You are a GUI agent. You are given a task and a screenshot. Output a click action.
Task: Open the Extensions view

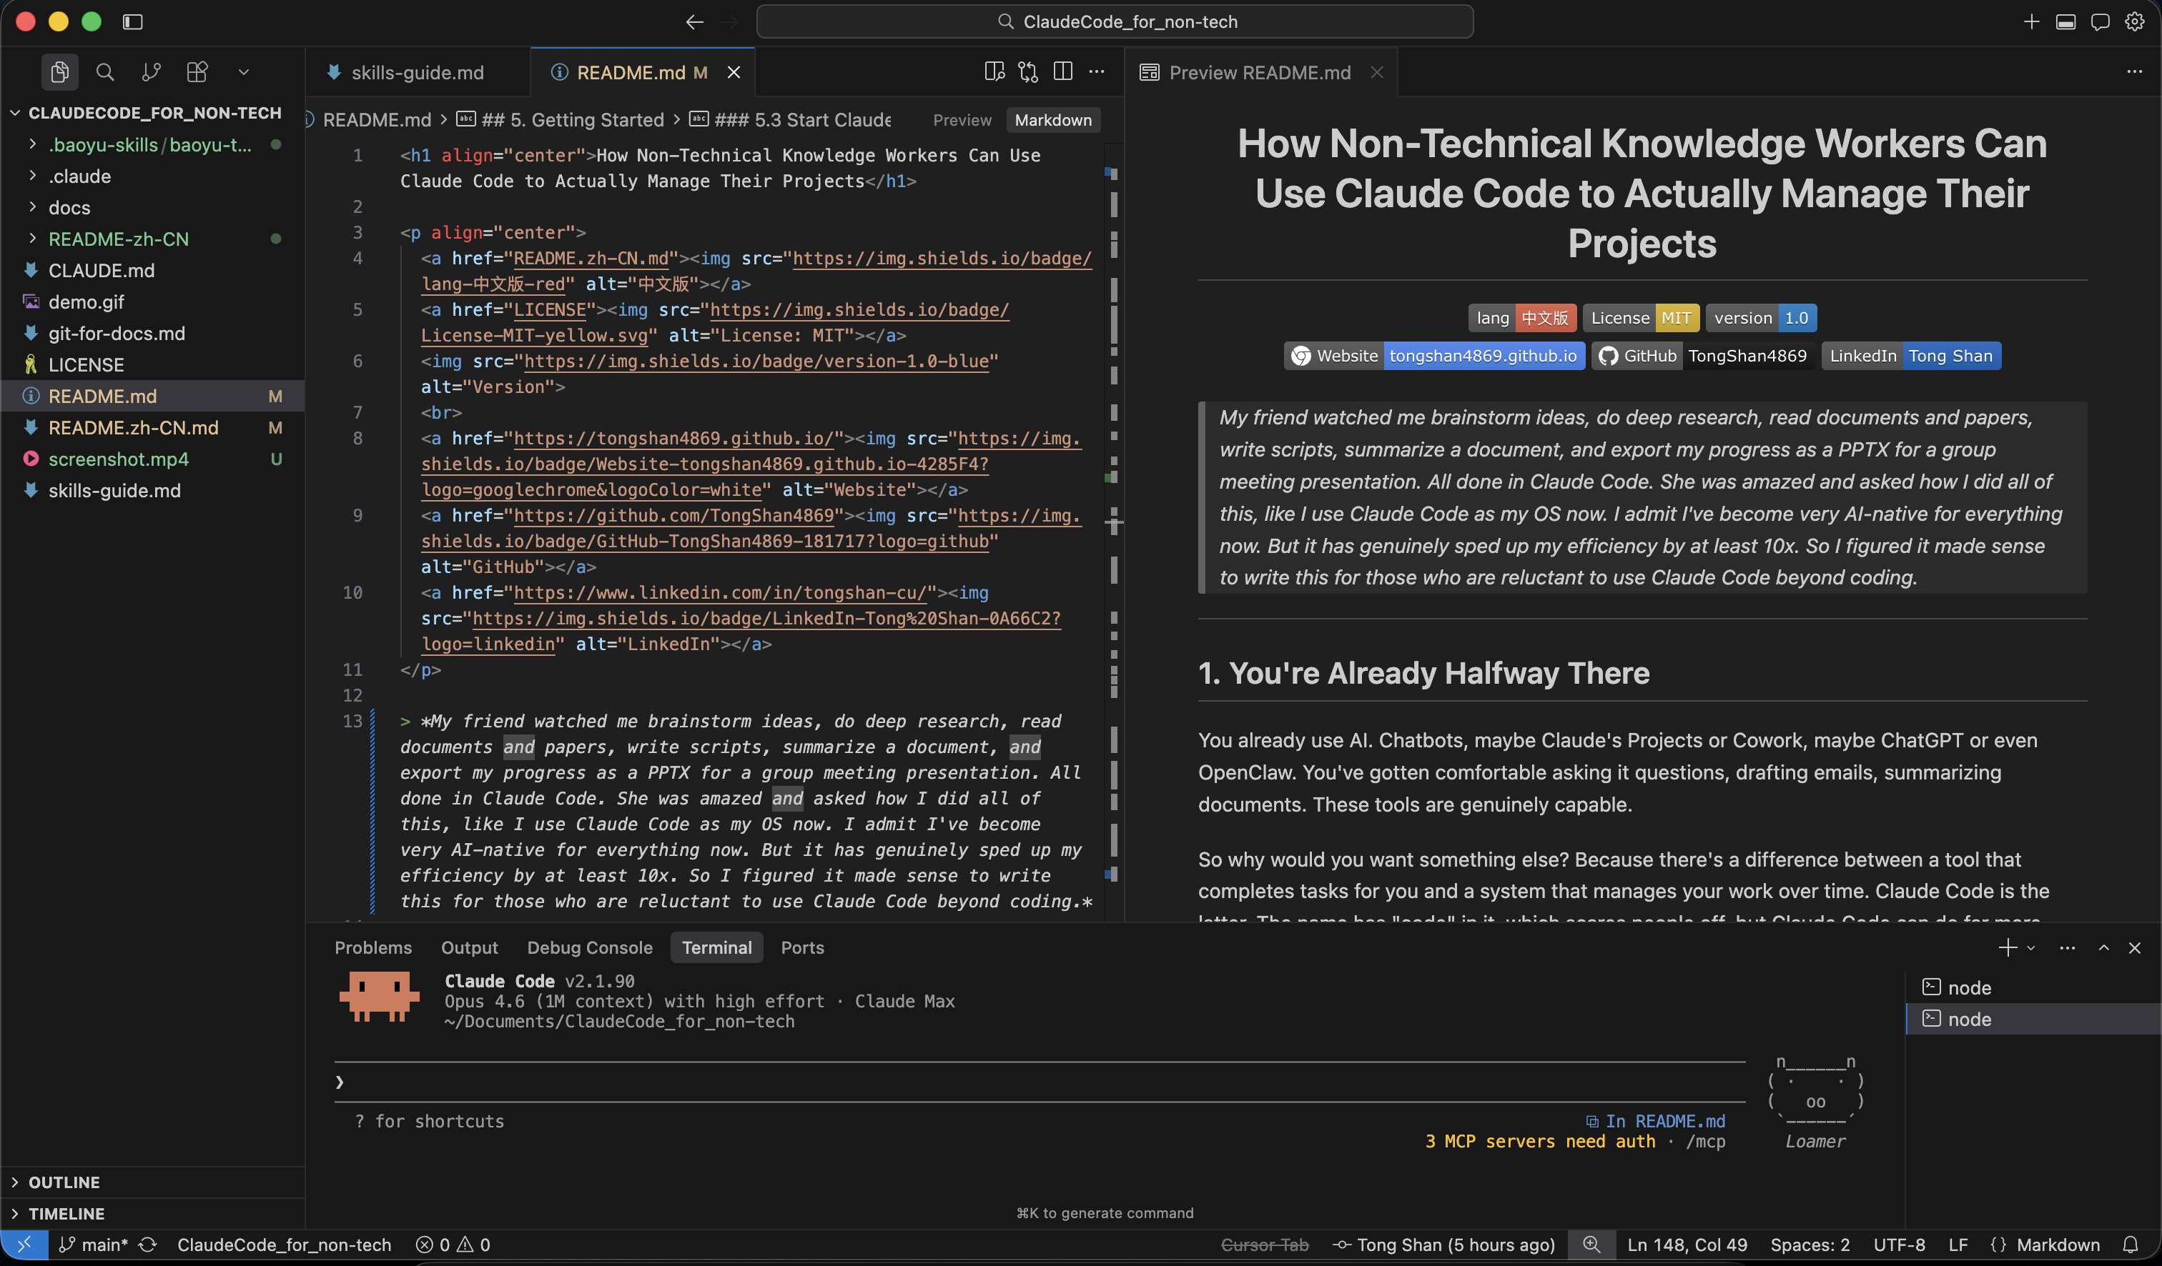coord(197,72)
